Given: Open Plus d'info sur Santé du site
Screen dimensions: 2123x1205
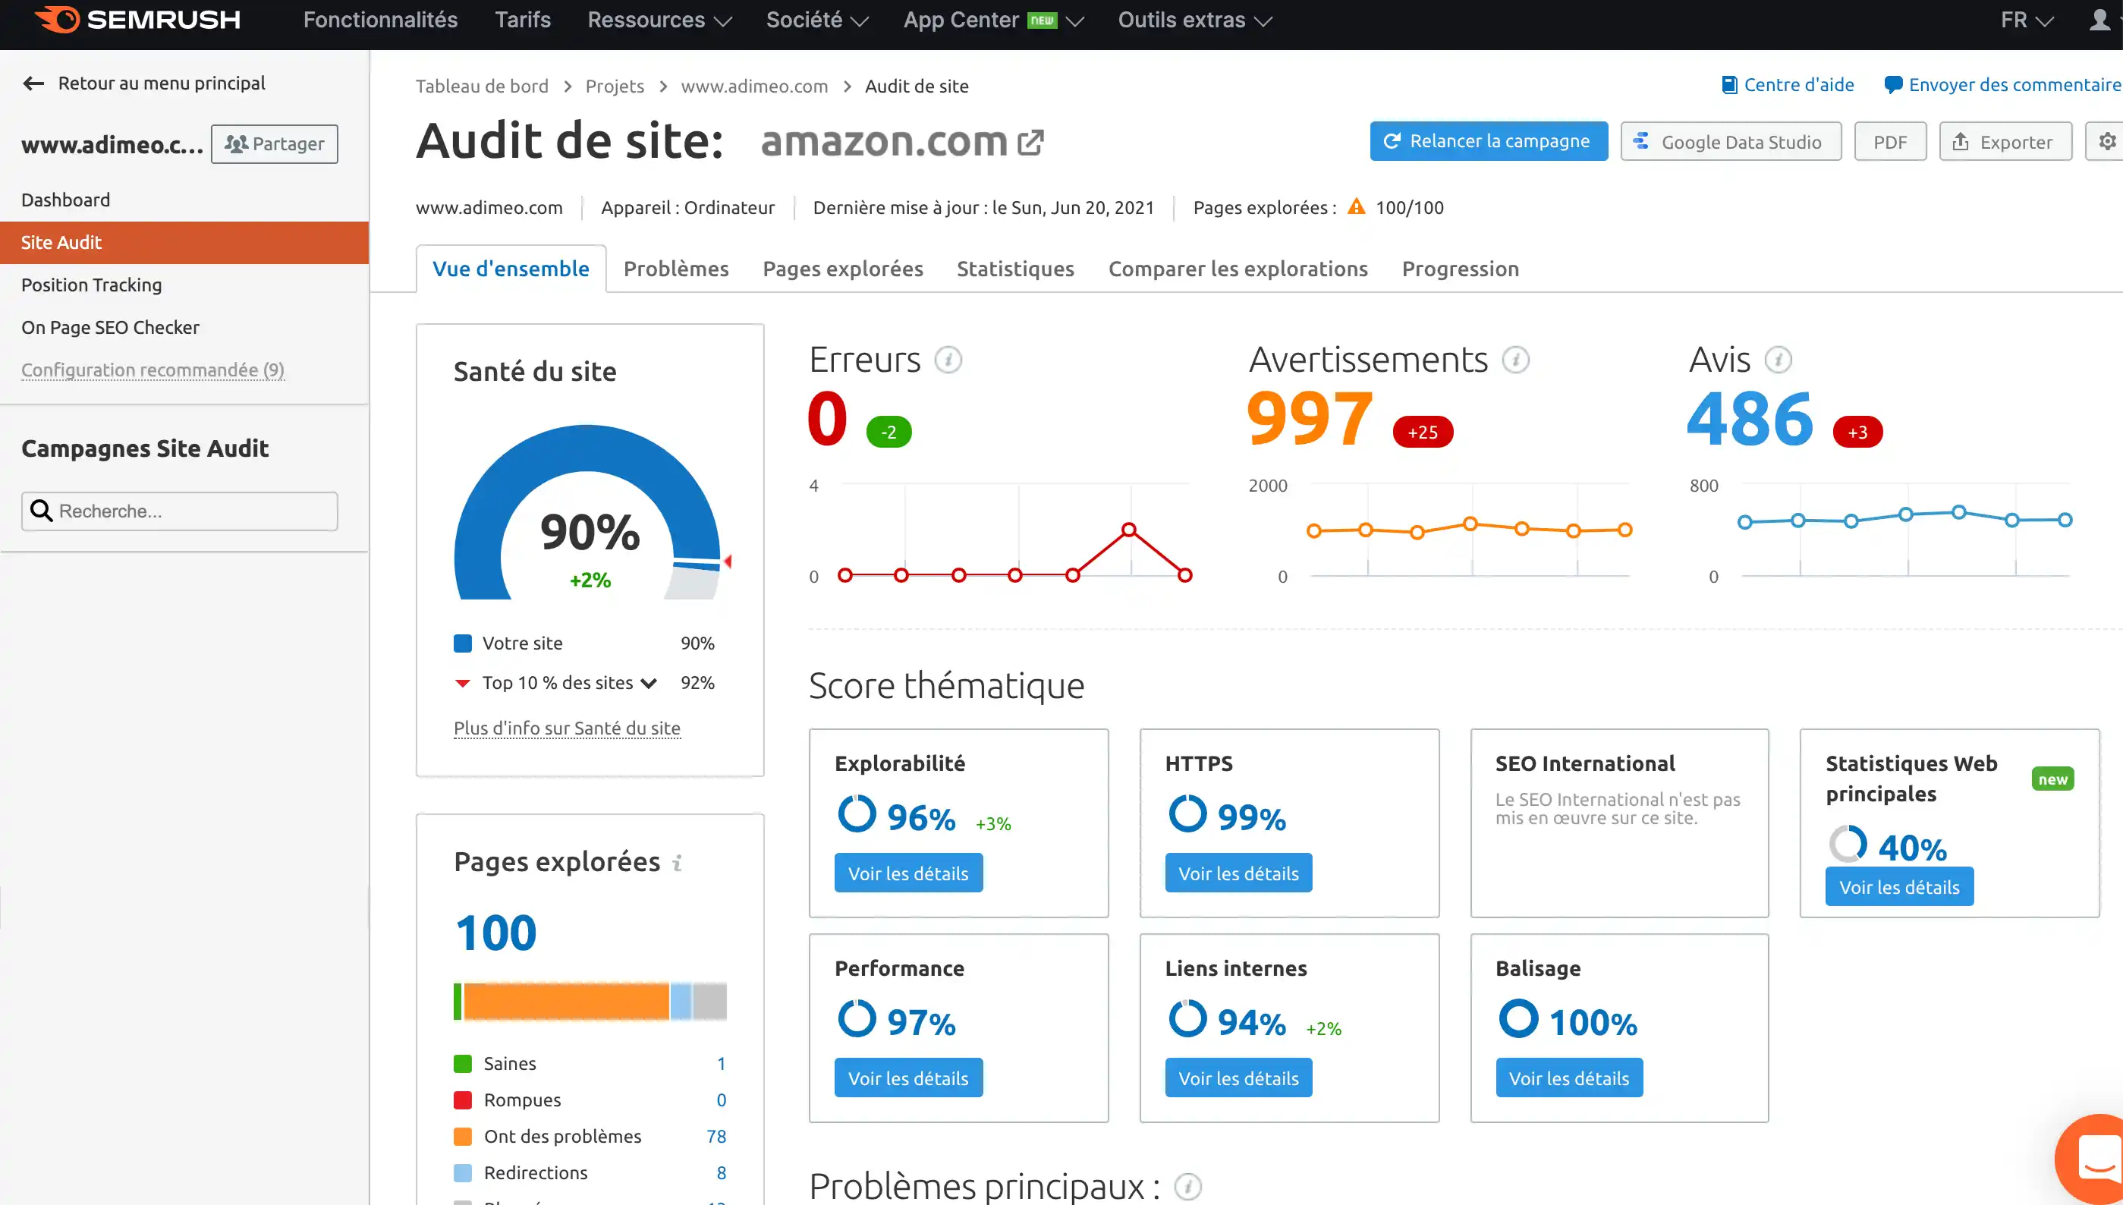Looking at the screenshot, I should click(567, 728).
